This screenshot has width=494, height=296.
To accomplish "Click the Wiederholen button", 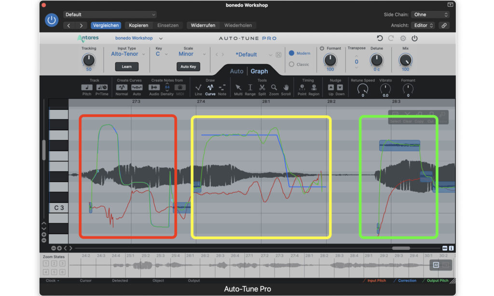I will click(238, 25).
